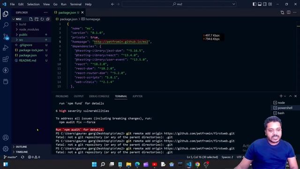
Task: Open the homepage URL link on line 5
Action: coord(121,42)
